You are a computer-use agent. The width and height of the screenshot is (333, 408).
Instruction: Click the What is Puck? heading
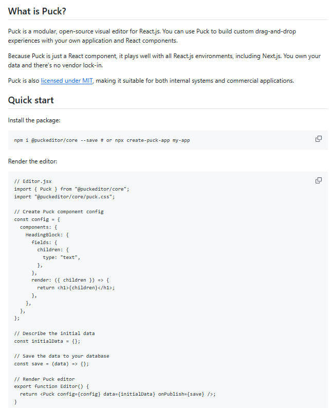[37, 11]
